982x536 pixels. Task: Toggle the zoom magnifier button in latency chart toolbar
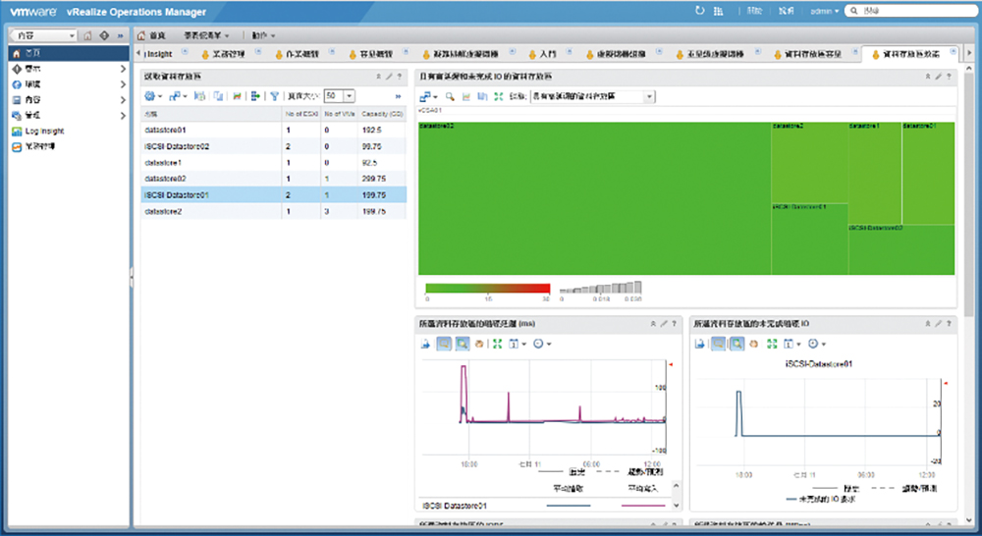pyautogui.click(x=463, y=344)
